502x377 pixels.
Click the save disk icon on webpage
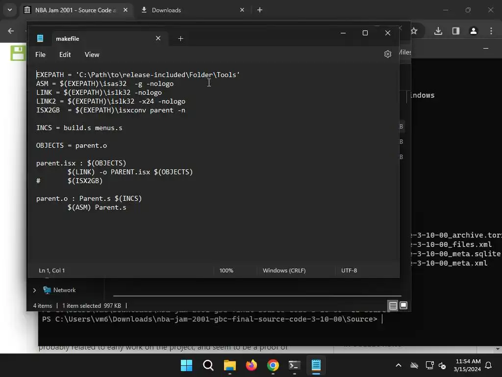[18, 53]
